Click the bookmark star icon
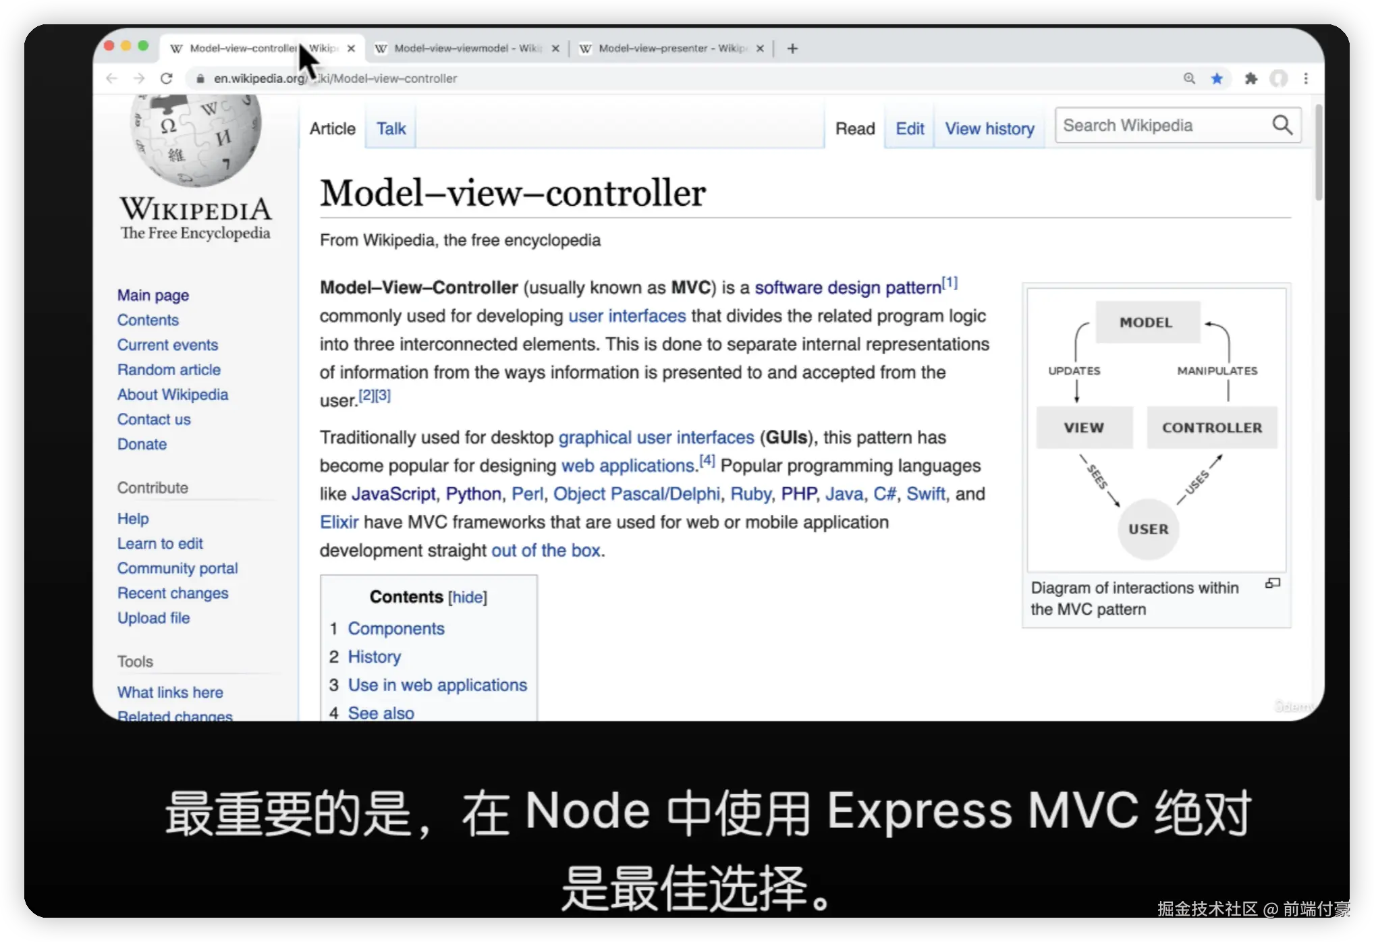 point(1217,78)
